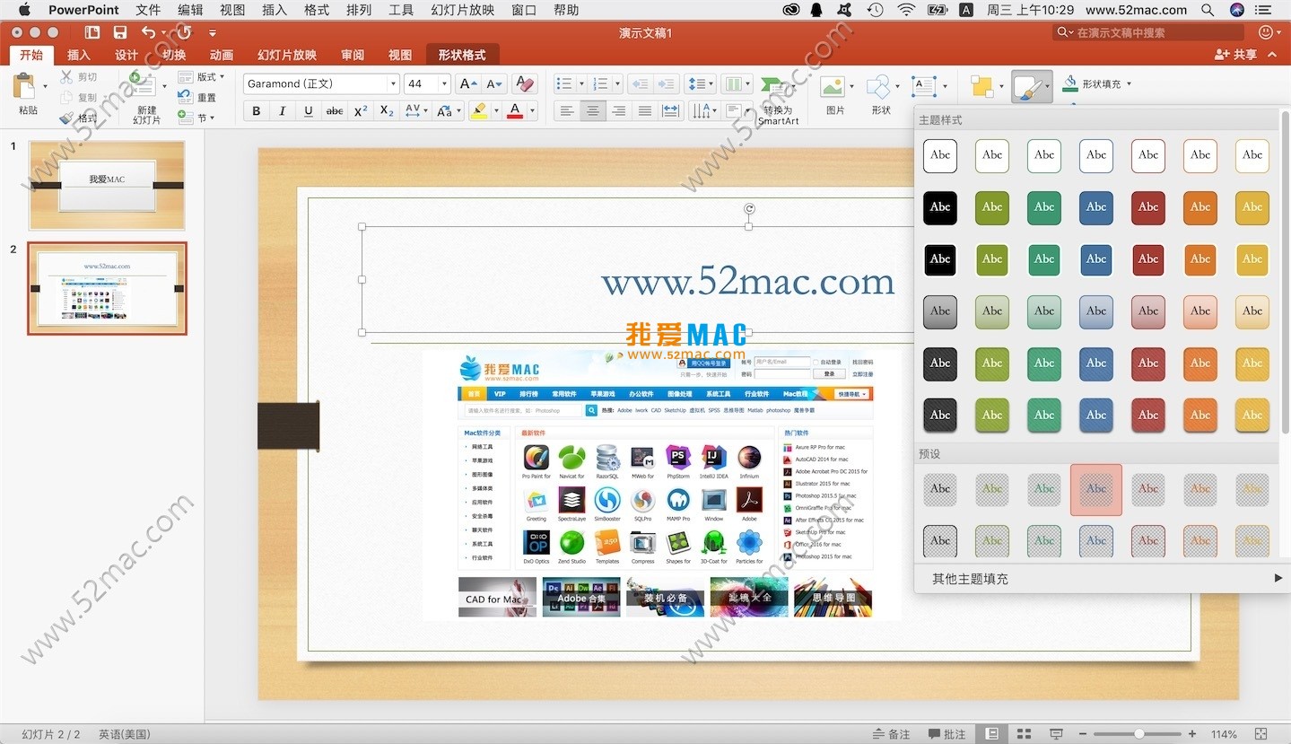The height and width of the screenshot is (744, 1291).
Task: Clear all formatting with the eraser icon
Action: 526,84
